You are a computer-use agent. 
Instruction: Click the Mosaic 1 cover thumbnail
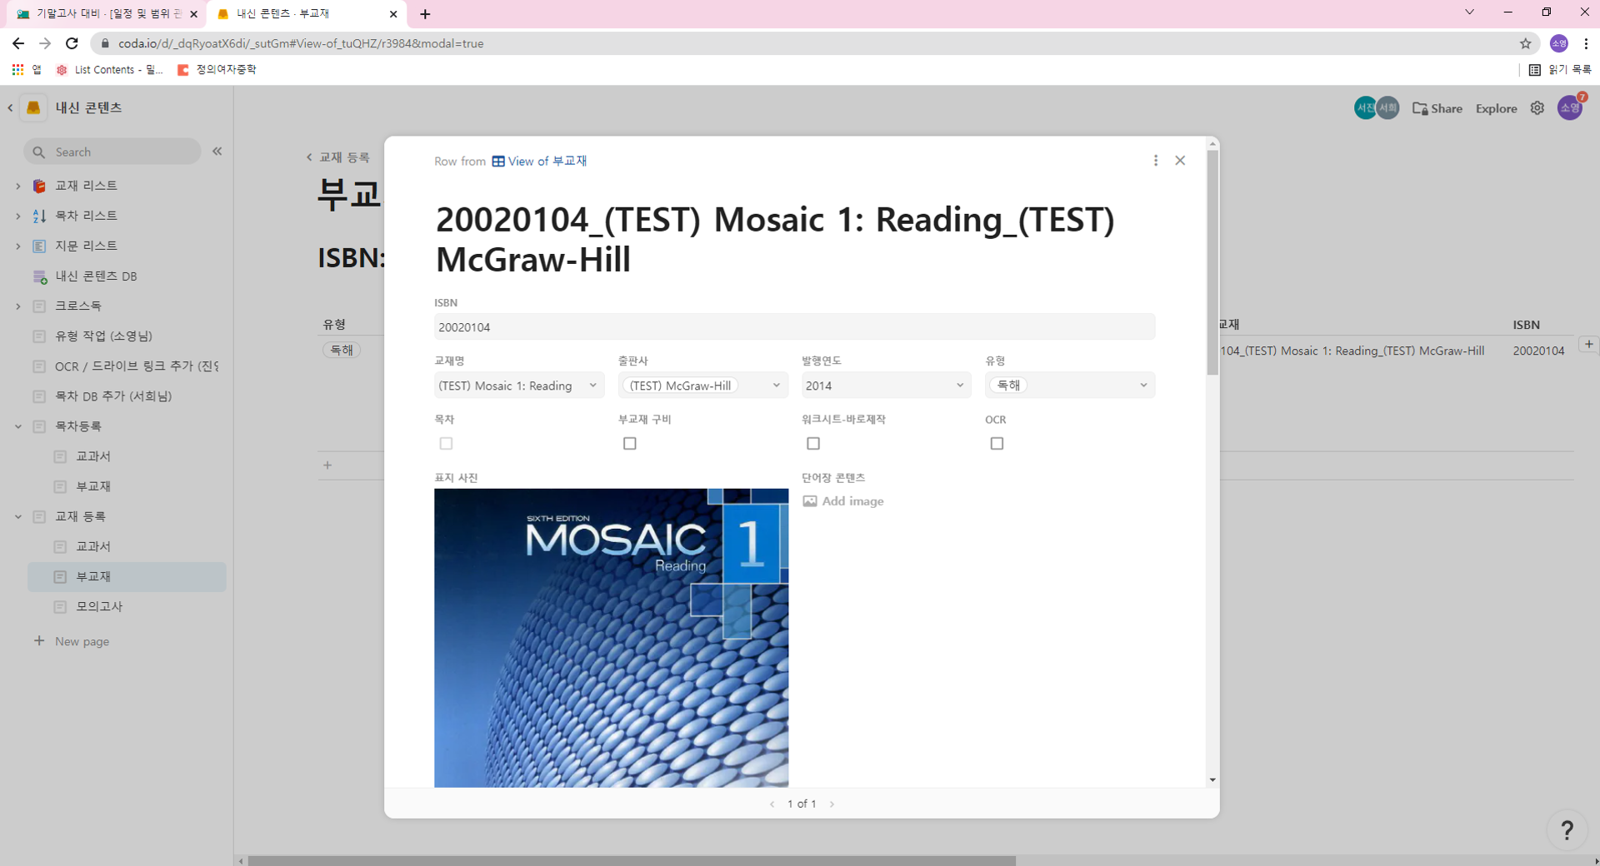[x=612, y=638]
